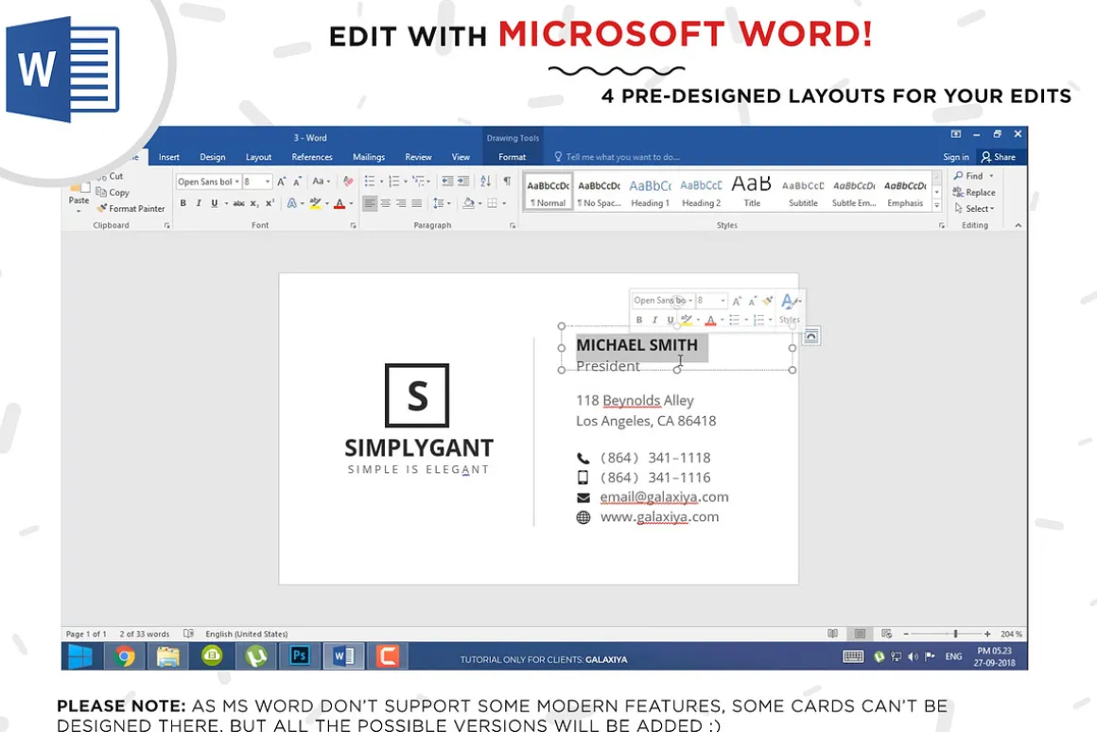Open the Bullets list dropdown

point(381,182)
